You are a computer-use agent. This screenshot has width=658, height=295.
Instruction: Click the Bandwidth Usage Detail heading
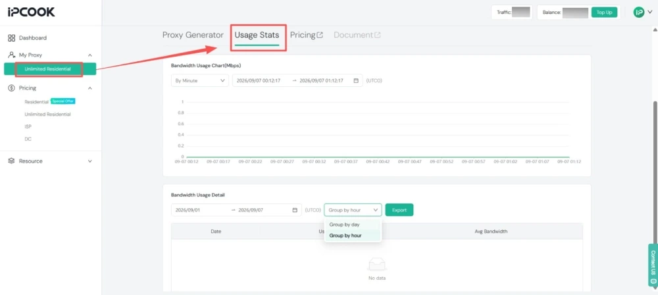coord(197,195)
